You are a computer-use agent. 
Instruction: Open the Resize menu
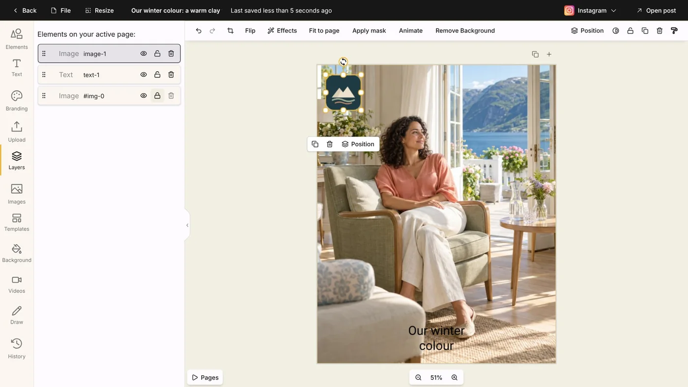pyautogui.click(x=99, y=10)
